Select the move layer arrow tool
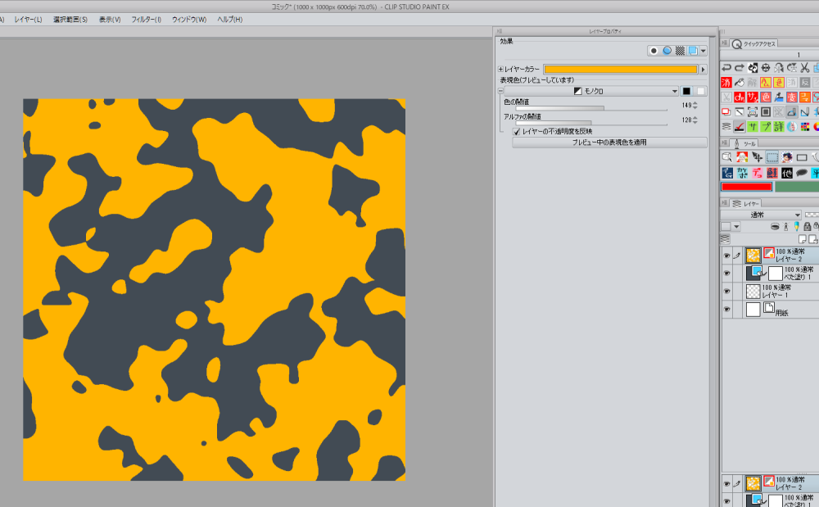Image resolution: width=819 pixels, height=507 pixels. [x=757, y=157]
